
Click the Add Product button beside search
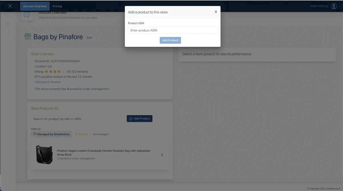pos(139,119)
